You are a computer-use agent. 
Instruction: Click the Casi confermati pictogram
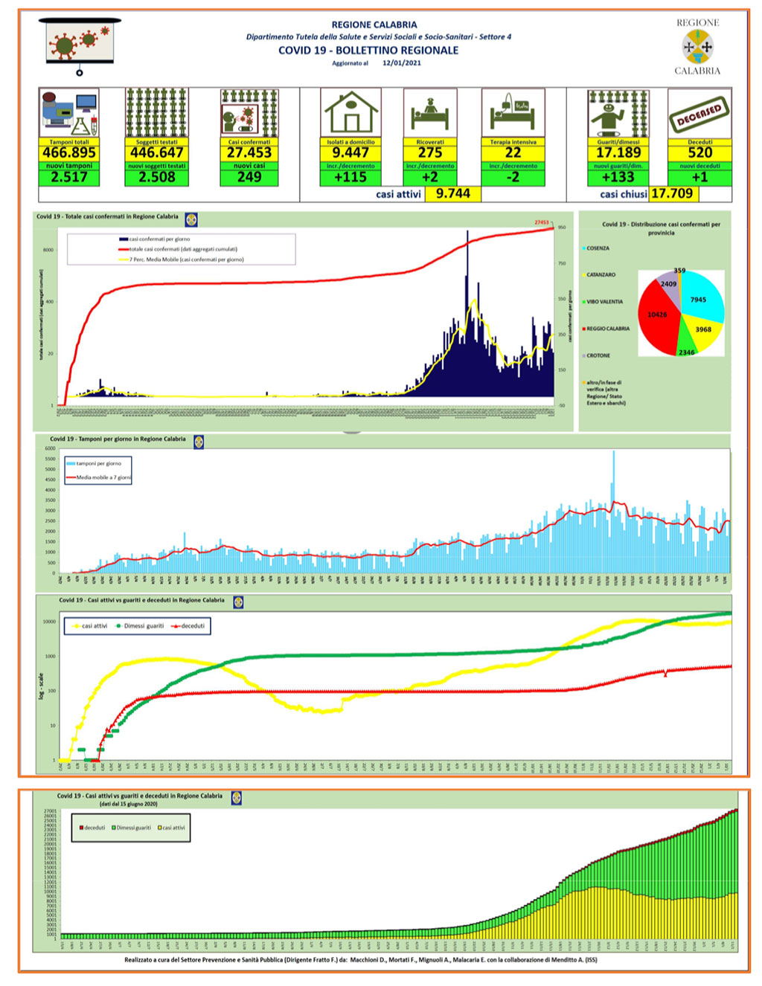(249, 114)
